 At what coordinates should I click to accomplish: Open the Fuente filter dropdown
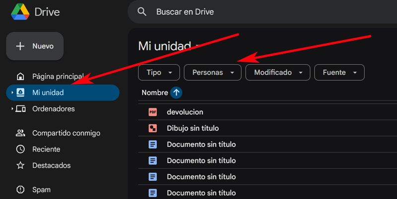339,72
